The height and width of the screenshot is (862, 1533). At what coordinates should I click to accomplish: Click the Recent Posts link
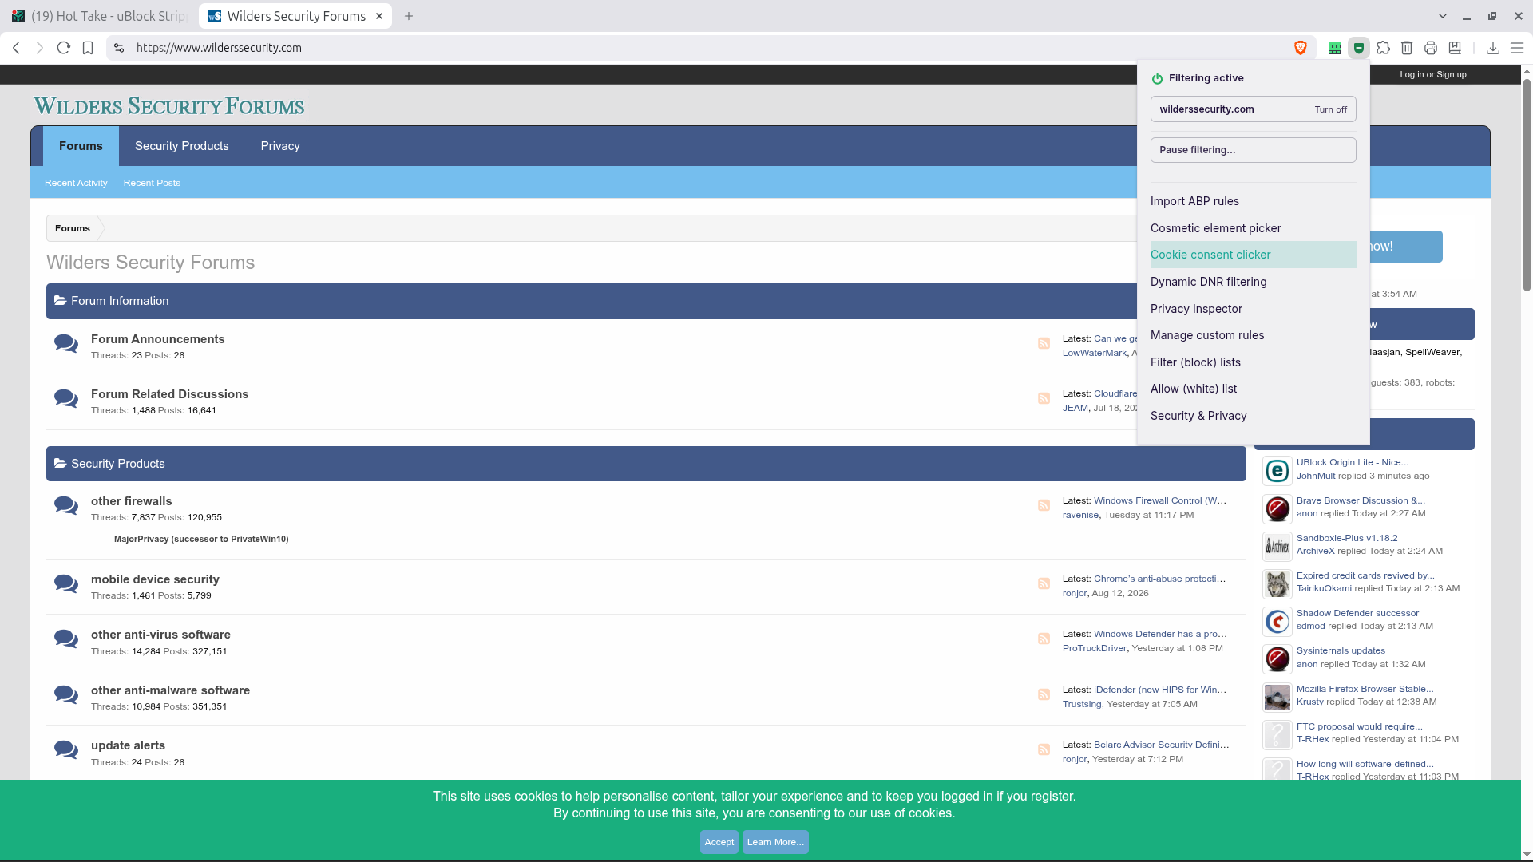152,183
